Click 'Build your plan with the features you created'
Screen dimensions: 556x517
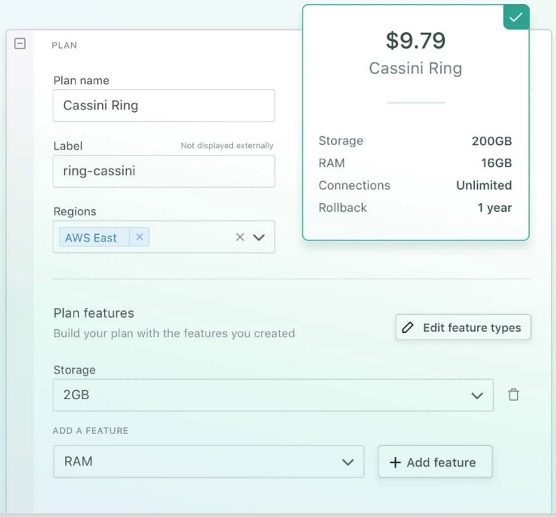[x=174, y=333]
